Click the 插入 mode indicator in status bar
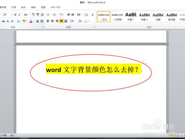 (13, 136)
